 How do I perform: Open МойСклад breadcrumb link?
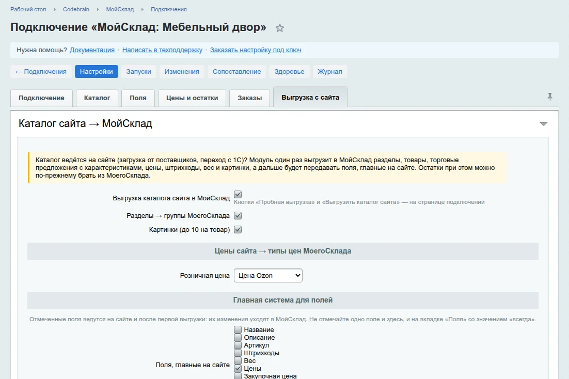pos(120,9)
